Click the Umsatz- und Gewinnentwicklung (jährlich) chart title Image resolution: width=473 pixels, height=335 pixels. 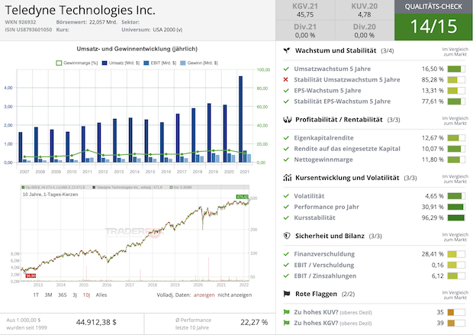pos(137,49)
